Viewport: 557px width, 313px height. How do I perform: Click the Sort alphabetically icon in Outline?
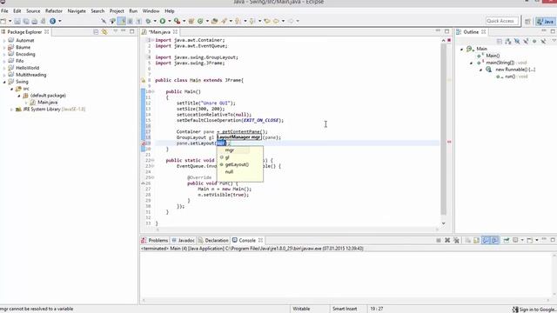[508, 42]
